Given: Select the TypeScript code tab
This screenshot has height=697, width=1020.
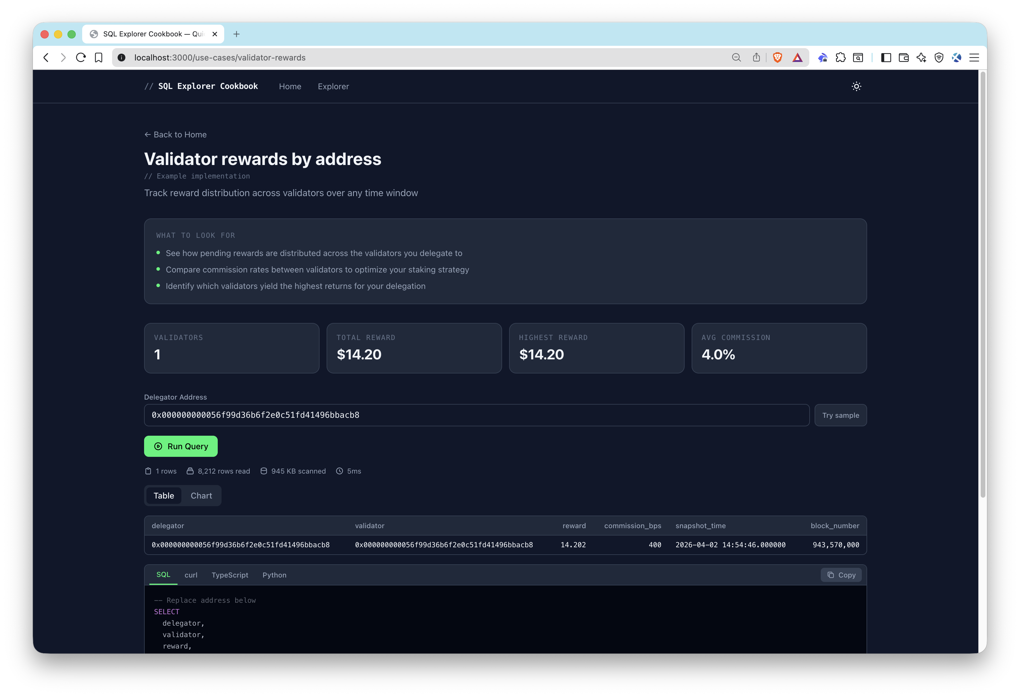Looking at the screenshot, I should (x=229, y=575).
